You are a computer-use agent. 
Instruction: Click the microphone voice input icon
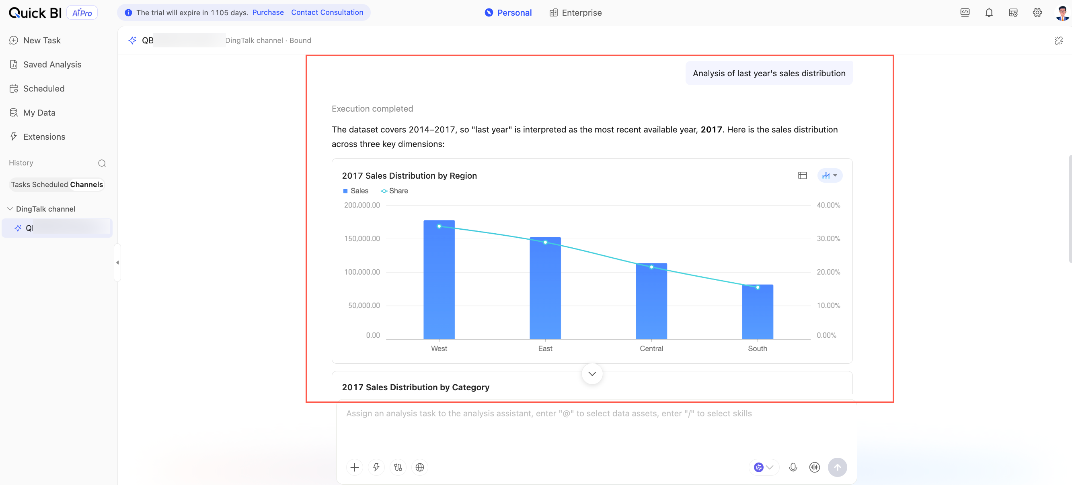tap(793, 467)
